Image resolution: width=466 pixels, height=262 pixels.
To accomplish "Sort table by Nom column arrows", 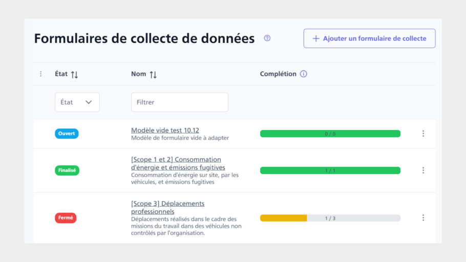I will [153, 75].
